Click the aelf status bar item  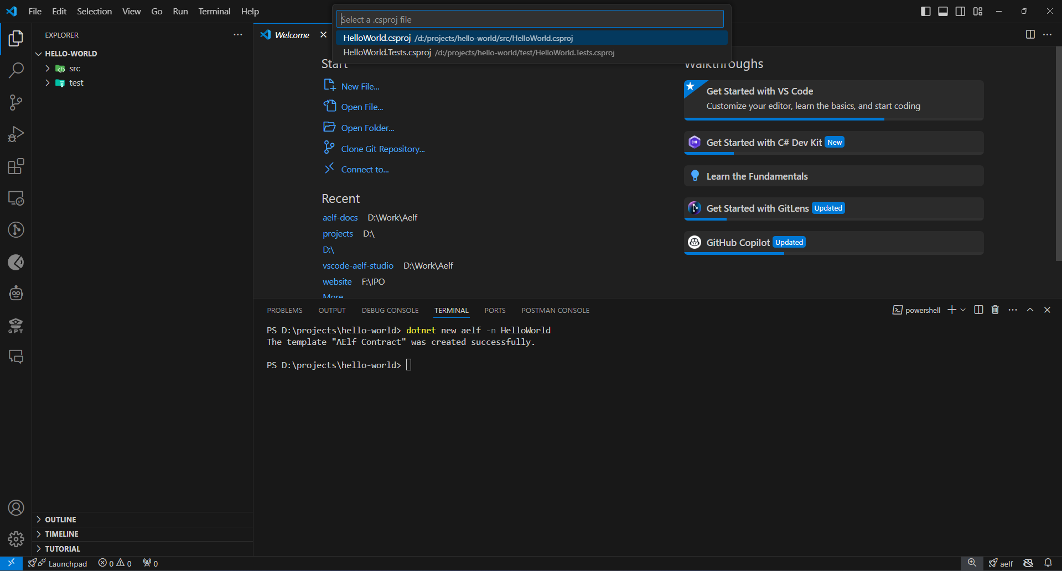[x=1001, y=563]
